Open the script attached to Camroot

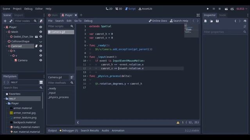36,46
